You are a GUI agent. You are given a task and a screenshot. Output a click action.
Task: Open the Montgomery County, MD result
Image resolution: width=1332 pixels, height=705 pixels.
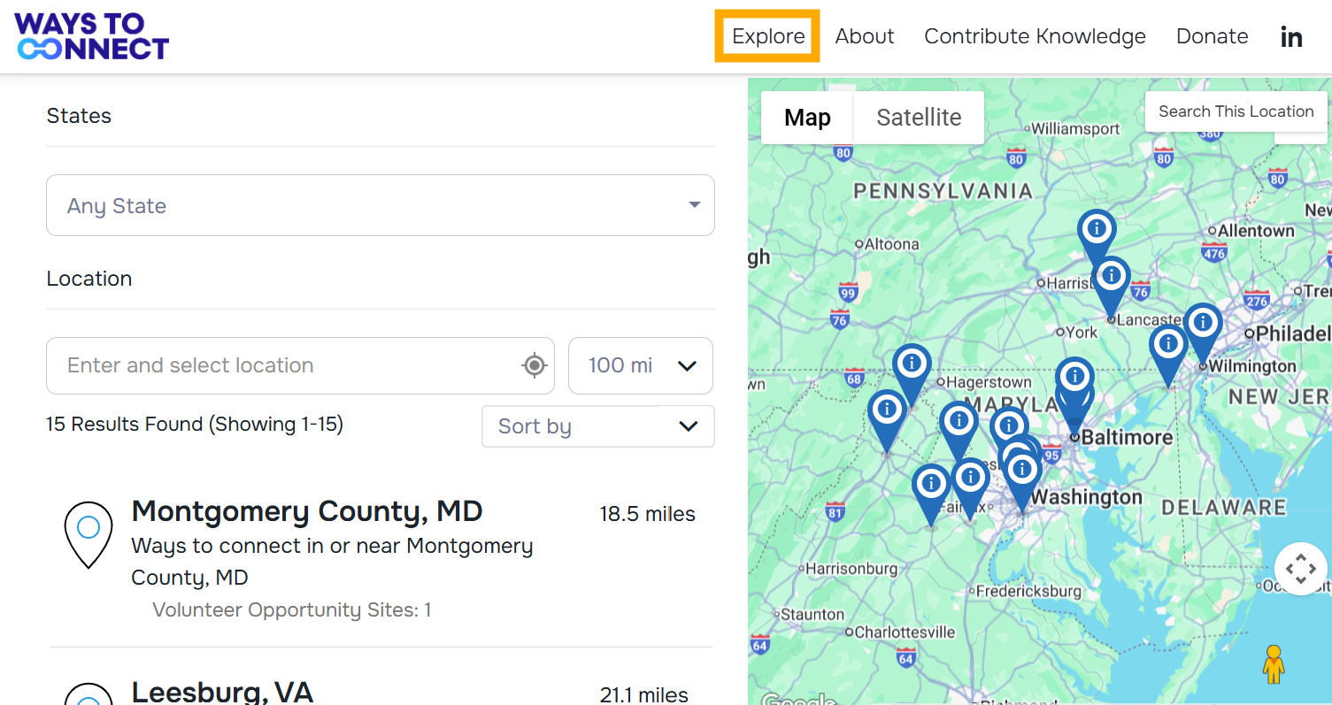307,511
